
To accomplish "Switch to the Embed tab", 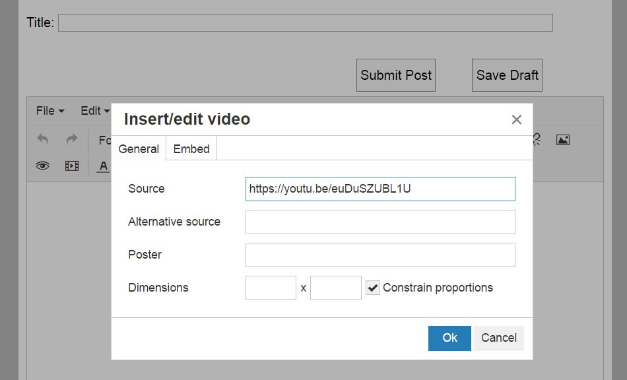I will pos(191,149).
